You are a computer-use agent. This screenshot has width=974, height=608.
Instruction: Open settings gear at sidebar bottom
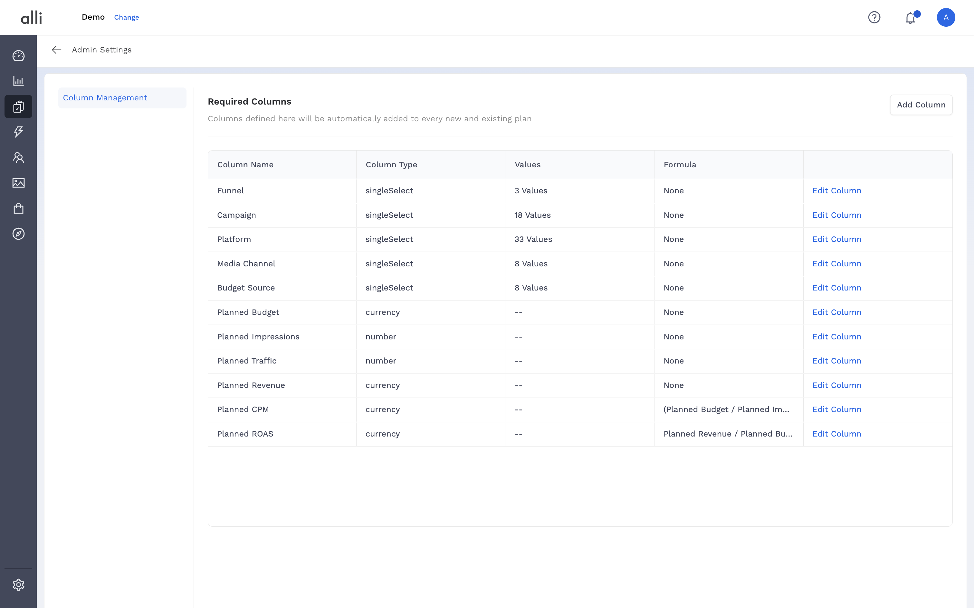pos(18,584)
